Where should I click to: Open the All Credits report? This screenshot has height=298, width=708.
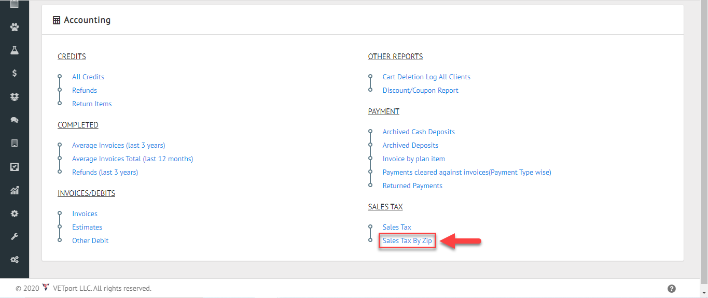point(88,77)
